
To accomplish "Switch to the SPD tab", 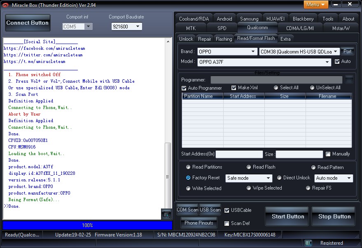I will click(222, 28).
